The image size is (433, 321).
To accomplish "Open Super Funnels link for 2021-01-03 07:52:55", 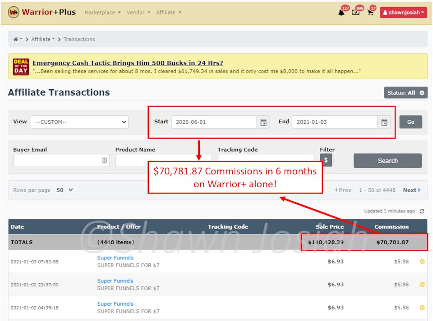I will (115, 258).
